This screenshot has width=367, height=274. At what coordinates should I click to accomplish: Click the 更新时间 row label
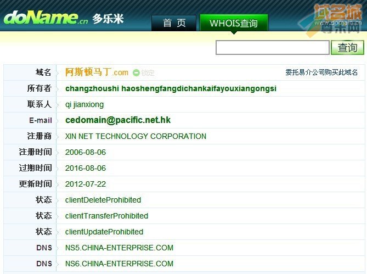click(x=35, y=184)
